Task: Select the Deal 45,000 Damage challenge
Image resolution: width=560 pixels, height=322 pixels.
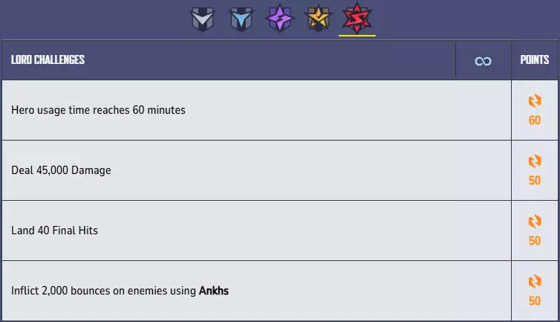Action: coord(61,170)
